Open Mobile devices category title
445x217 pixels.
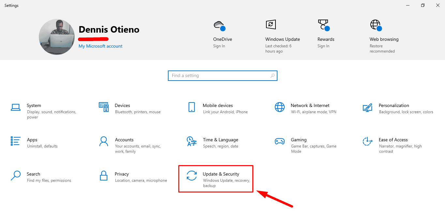pos(218,105)
